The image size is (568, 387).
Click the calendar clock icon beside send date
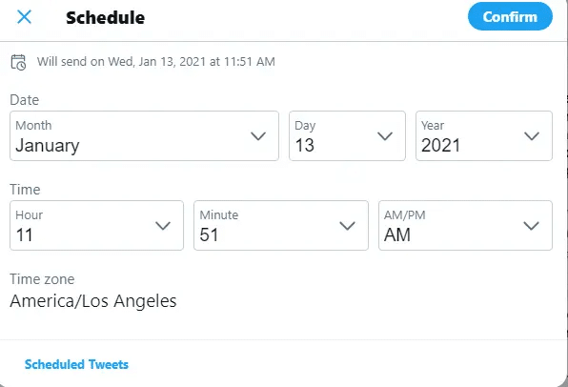click(18, 62)
